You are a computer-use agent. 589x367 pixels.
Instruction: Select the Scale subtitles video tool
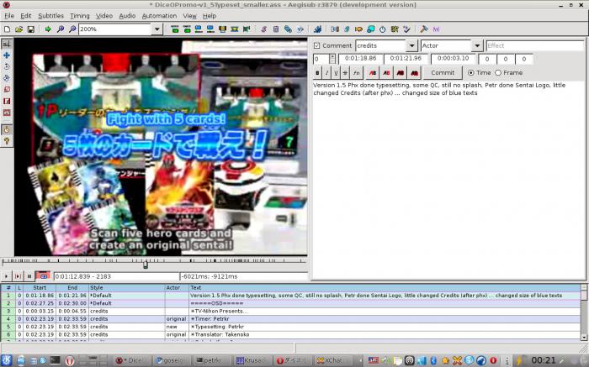tap(7, 90)
